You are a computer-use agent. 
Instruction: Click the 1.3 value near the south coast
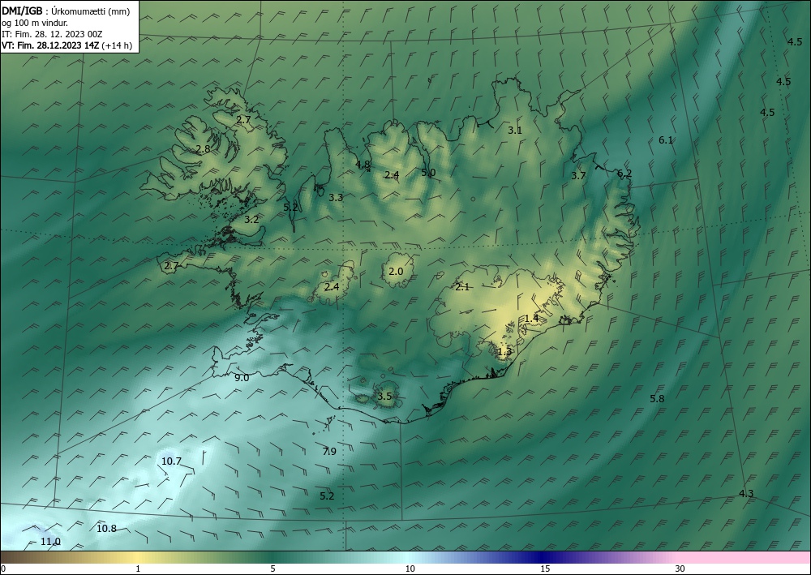504,352
